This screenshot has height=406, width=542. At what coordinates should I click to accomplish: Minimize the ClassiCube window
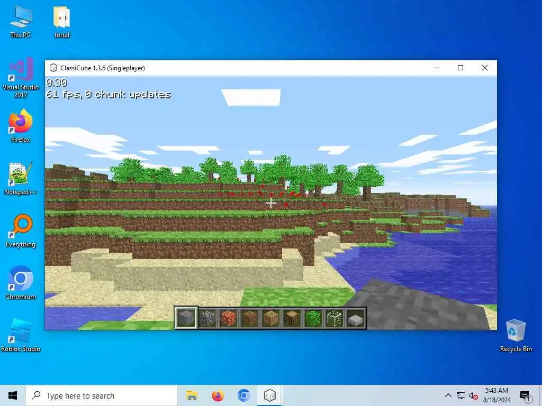437,68
